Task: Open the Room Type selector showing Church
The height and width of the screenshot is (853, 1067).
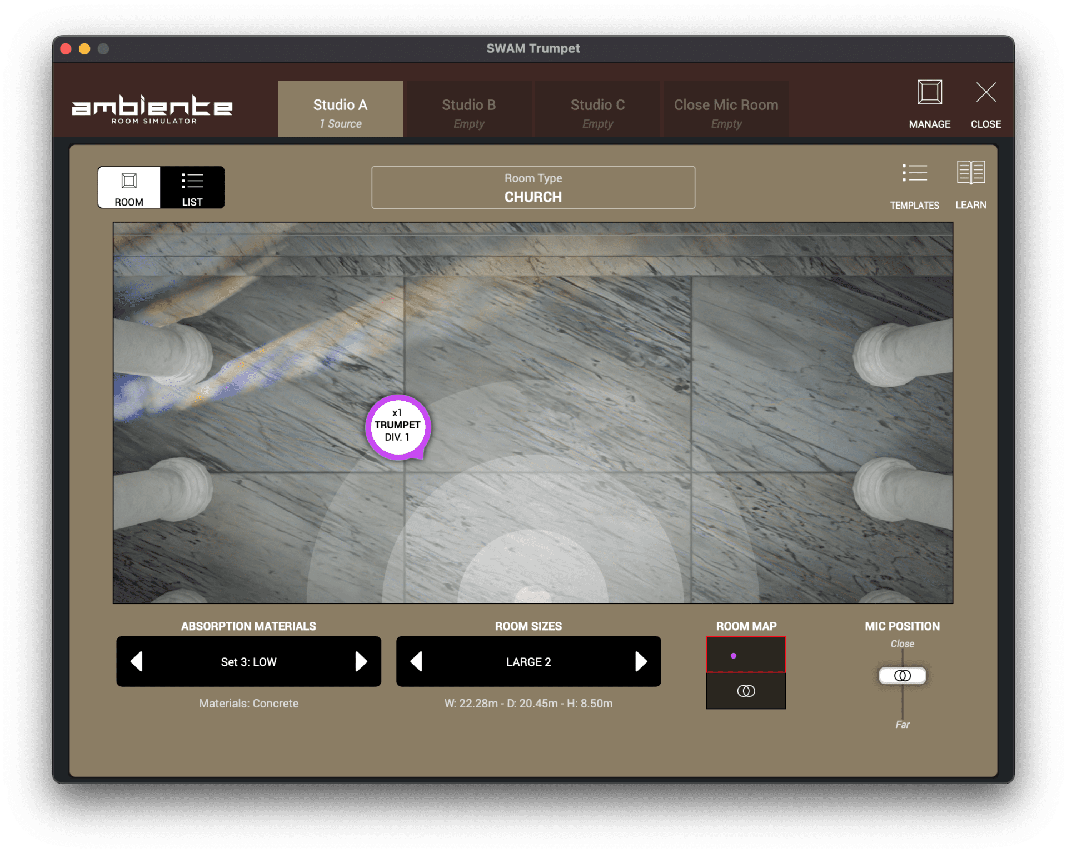Action: (x=533, y=187)
